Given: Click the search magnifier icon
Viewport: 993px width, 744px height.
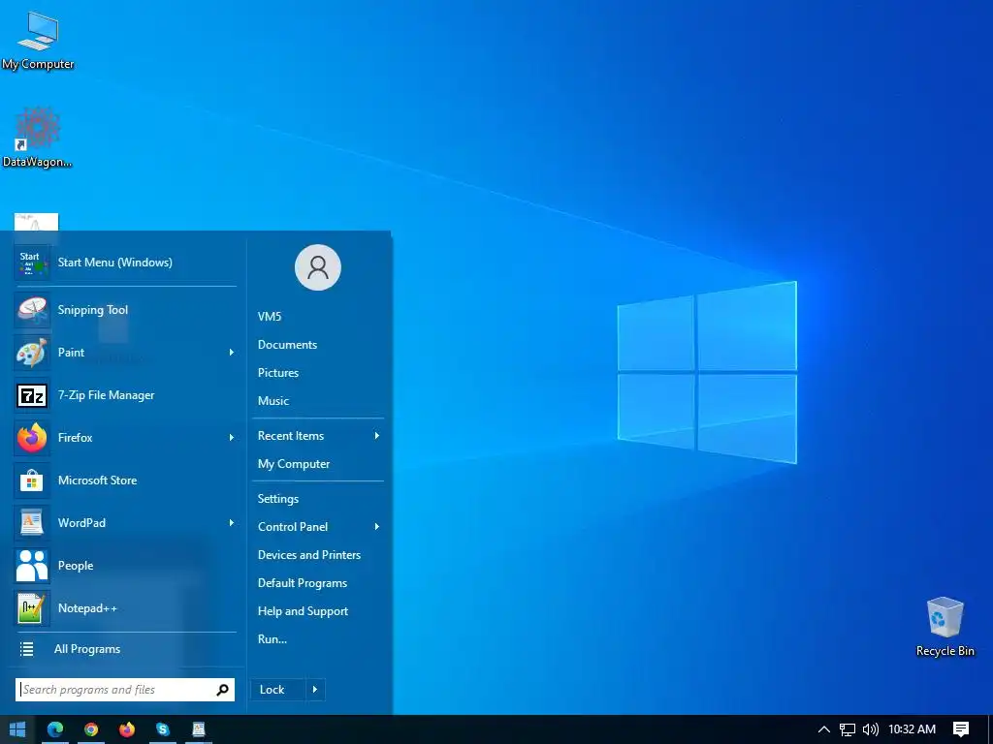Looking at the screenshot, I should tap(222, 690).
